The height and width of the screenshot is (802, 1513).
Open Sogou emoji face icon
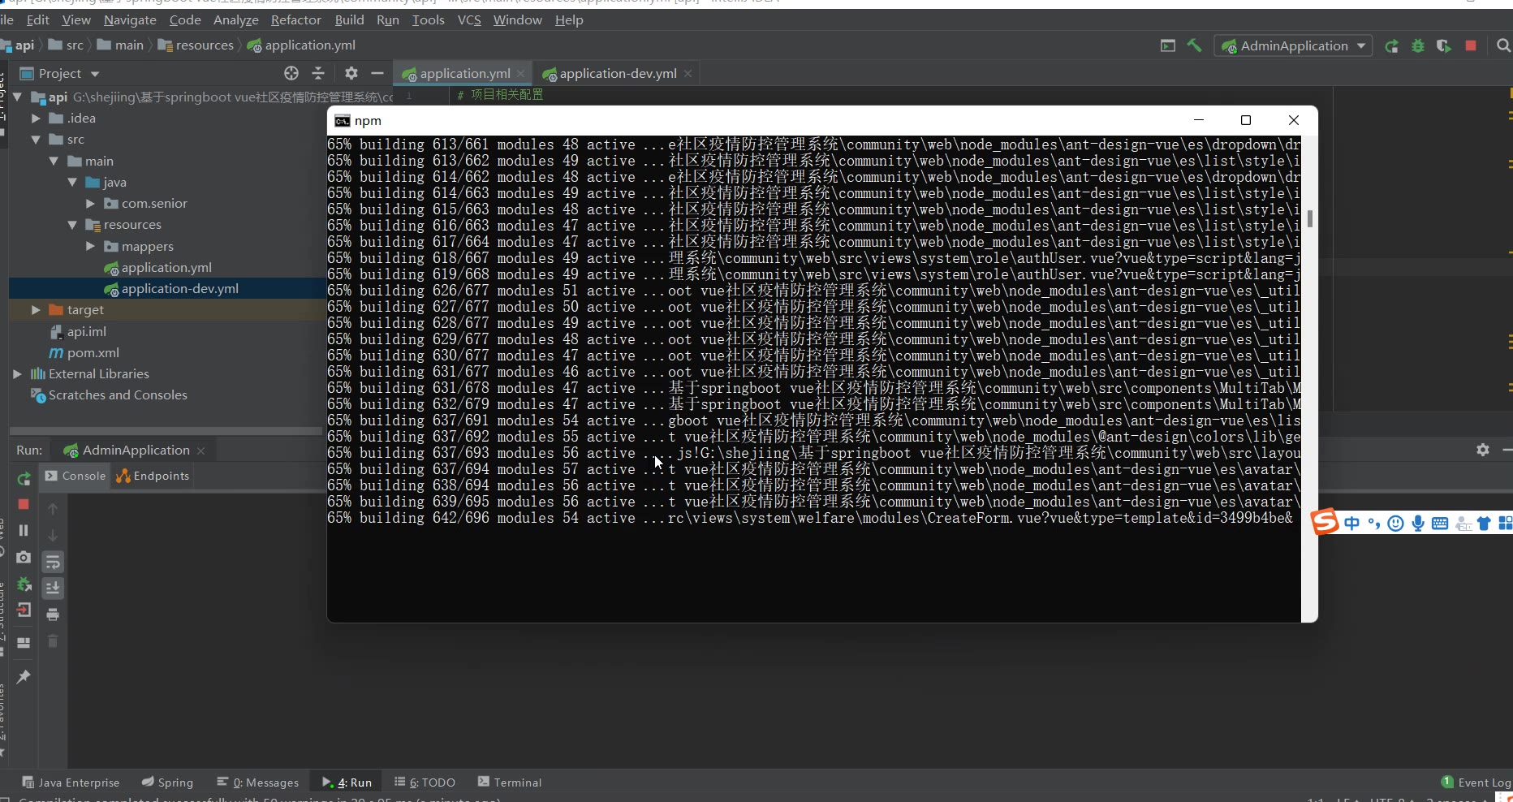(x=1395, y=524)
